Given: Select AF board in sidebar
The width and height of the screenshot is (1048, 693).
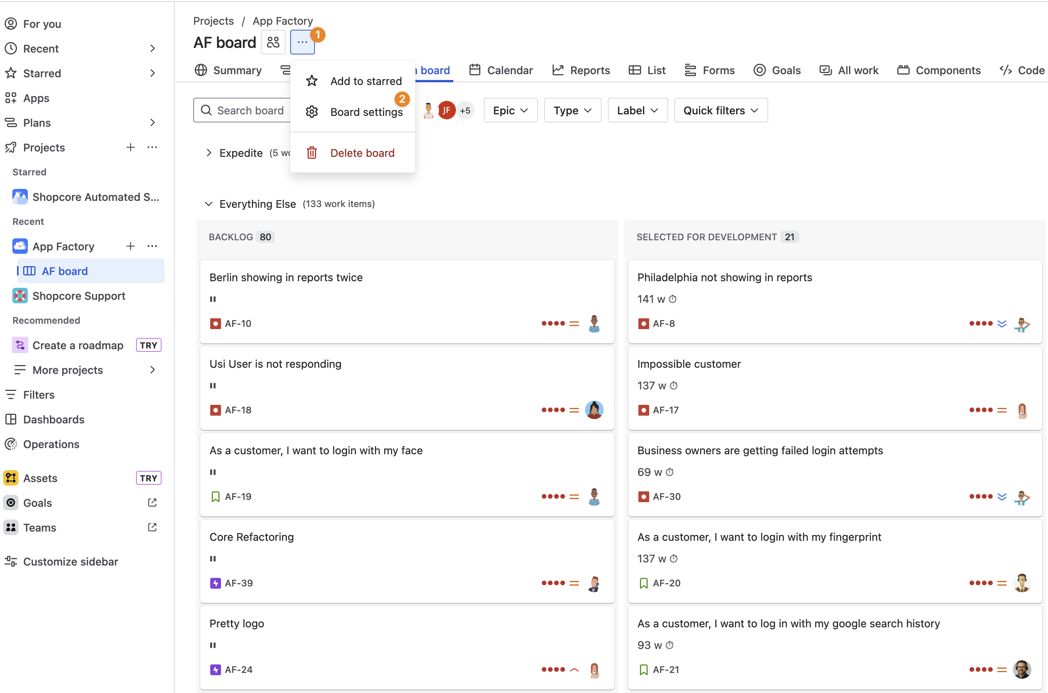Looking at the screenshot, I should coord(90,271).
